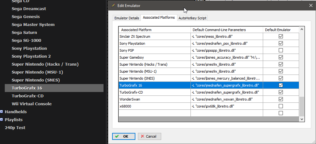
Task: Click the scrollbar down arrow in platforms table
Action: (x=302, y=119)
